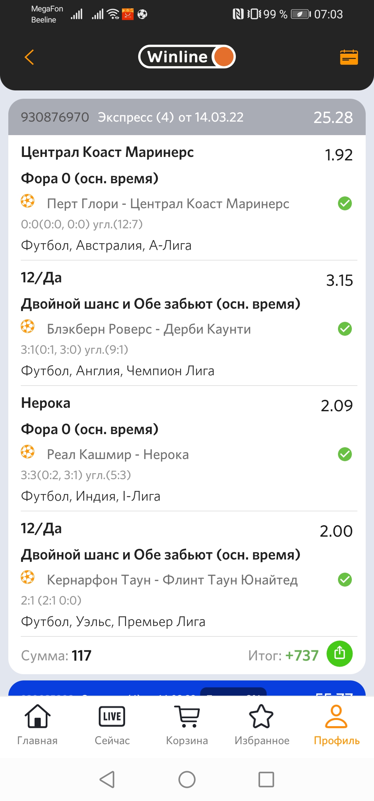Tap football icon beside Перт Глори match

tap(28, 201)
